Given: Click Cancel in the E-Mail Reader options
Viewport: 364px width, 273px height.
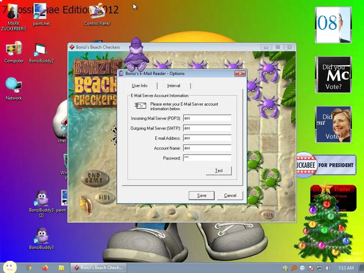Looking at the screenshot, I should (230, 196).
